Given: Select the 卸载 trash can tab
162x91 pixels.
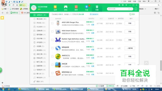Looking at the screenshot, I should pos(97,8).
